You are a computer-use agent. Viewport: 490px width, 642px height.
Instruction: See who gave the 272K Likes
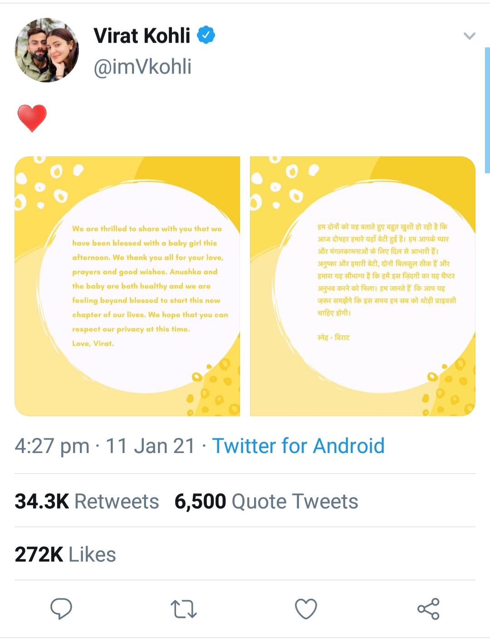[x=65, y=555]
